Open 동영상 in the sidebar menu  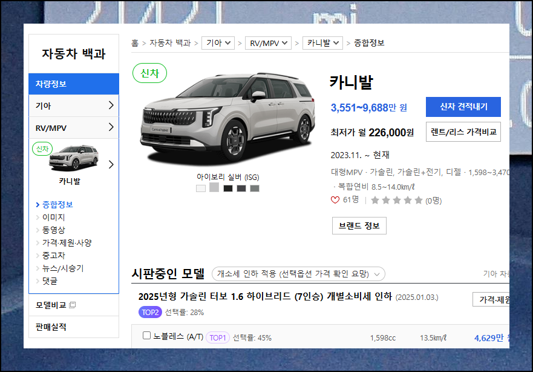tap(53, 230)
